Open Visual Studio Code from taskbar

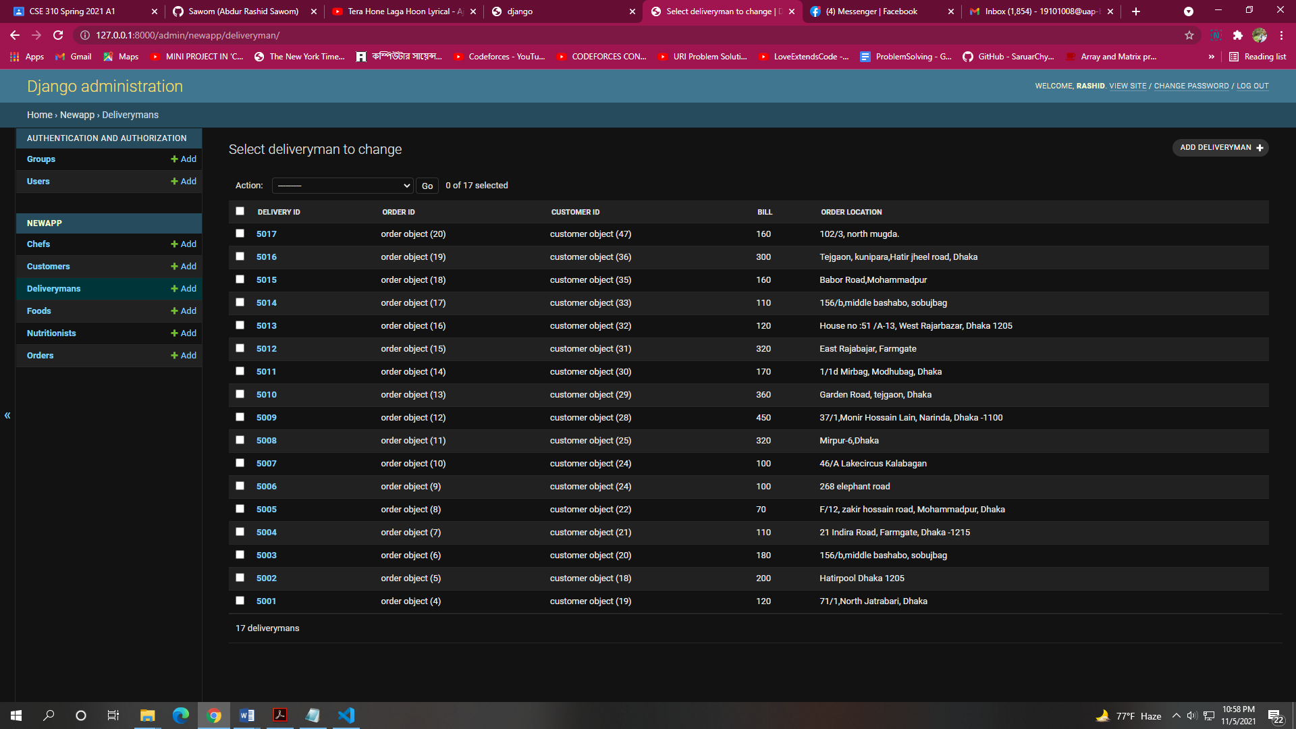tap(346, 715)
